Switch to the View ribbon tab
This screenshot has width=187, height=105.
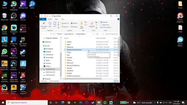click(x=63, y=19)
